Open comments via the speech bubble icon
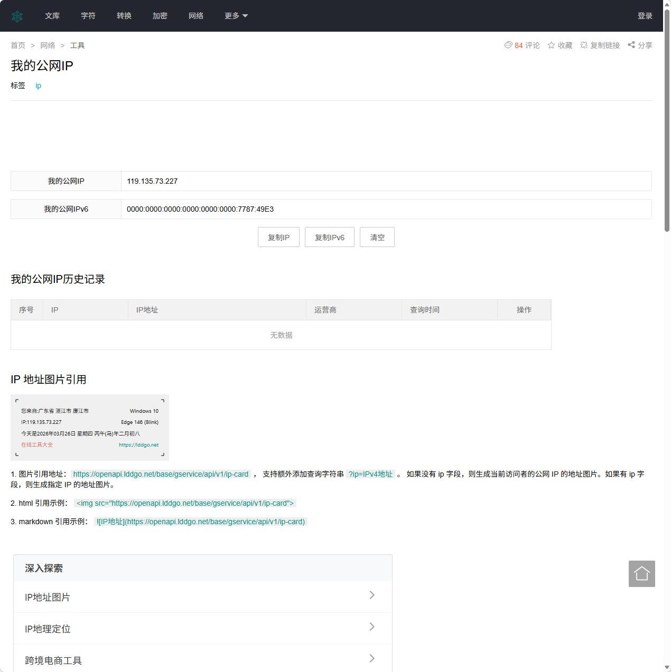Image resolution: width=671 pixels, height=672 pixels. click(508, 45)
